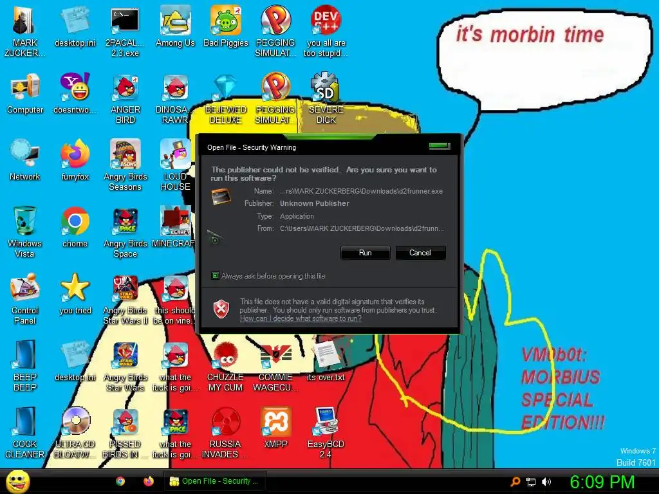Open Chrome from the taskbar
The image size is (659, 494).
pos(120,481)
